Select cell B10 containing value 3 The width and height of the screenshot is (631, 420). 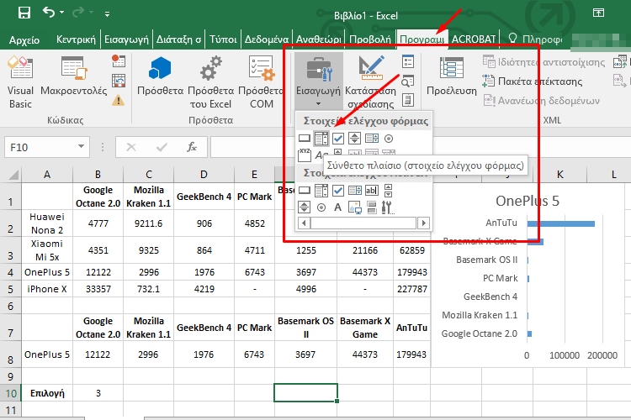pyautogui.click(x=98, y=392)
